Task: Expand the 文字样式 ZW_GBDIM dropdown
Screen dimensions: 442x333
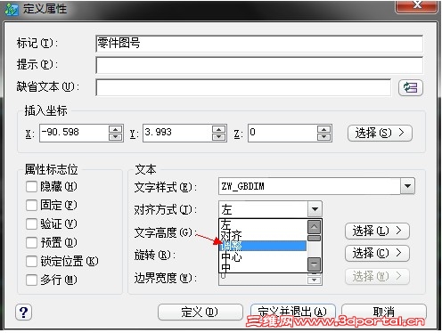Action: (x=407, y=186)
